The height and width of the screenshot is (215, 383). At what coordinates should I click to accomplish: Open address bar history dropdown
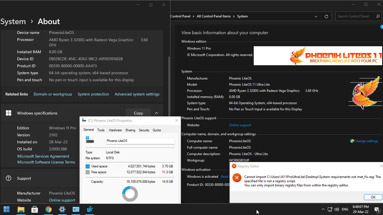pyautogui.click(x=316, y=16)
